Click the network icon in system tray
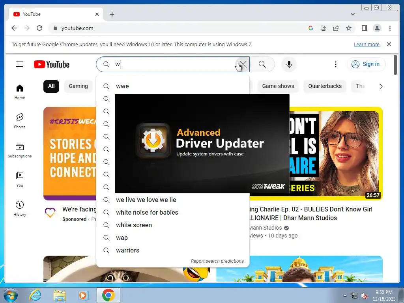404x303 pixels. click(355, 296)
